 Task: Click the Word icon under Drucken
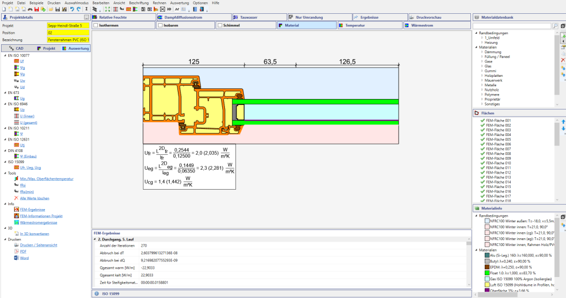click(x=16, y=258)
